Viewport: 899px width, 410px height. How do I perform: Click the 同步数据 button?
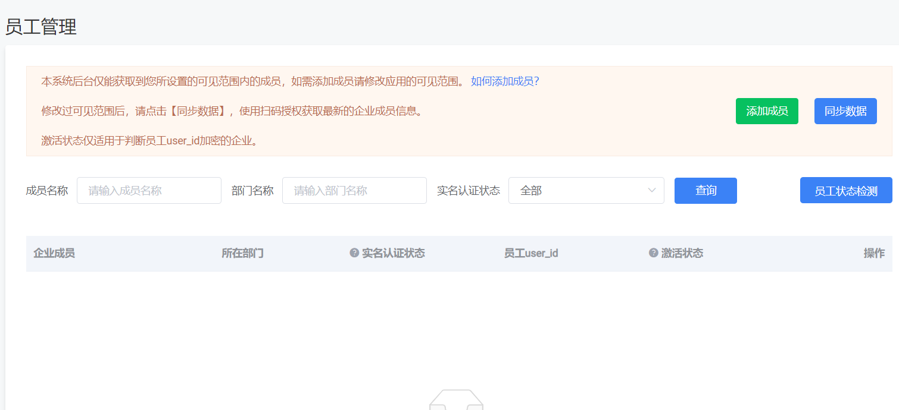[845, 111]
